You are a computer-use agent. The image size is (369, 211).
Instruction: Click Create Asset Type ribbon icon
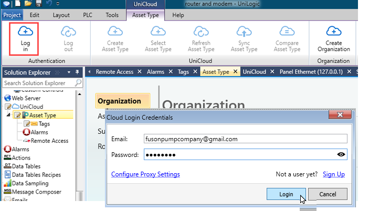pos(115,31)
